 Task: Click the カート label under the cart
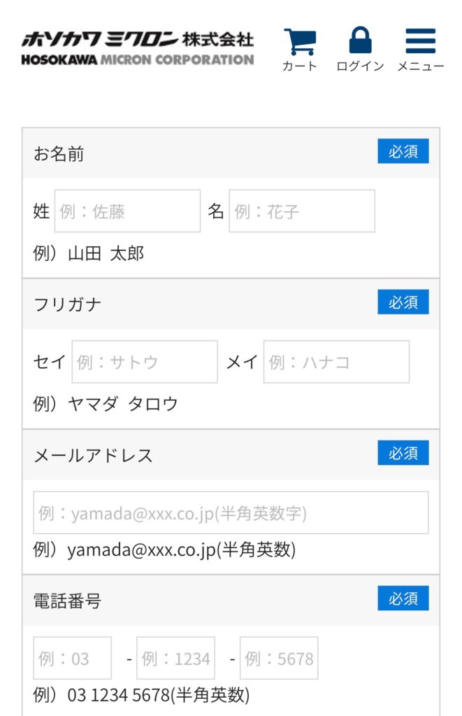tap(299, 66)
